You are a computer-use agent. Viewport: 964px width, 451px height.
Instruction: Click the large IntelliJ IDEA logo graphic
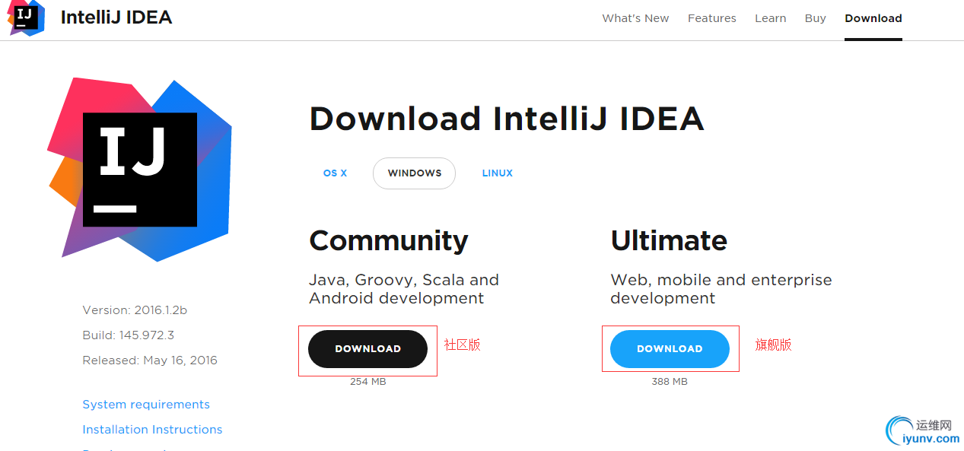click(x=140, y=169)
